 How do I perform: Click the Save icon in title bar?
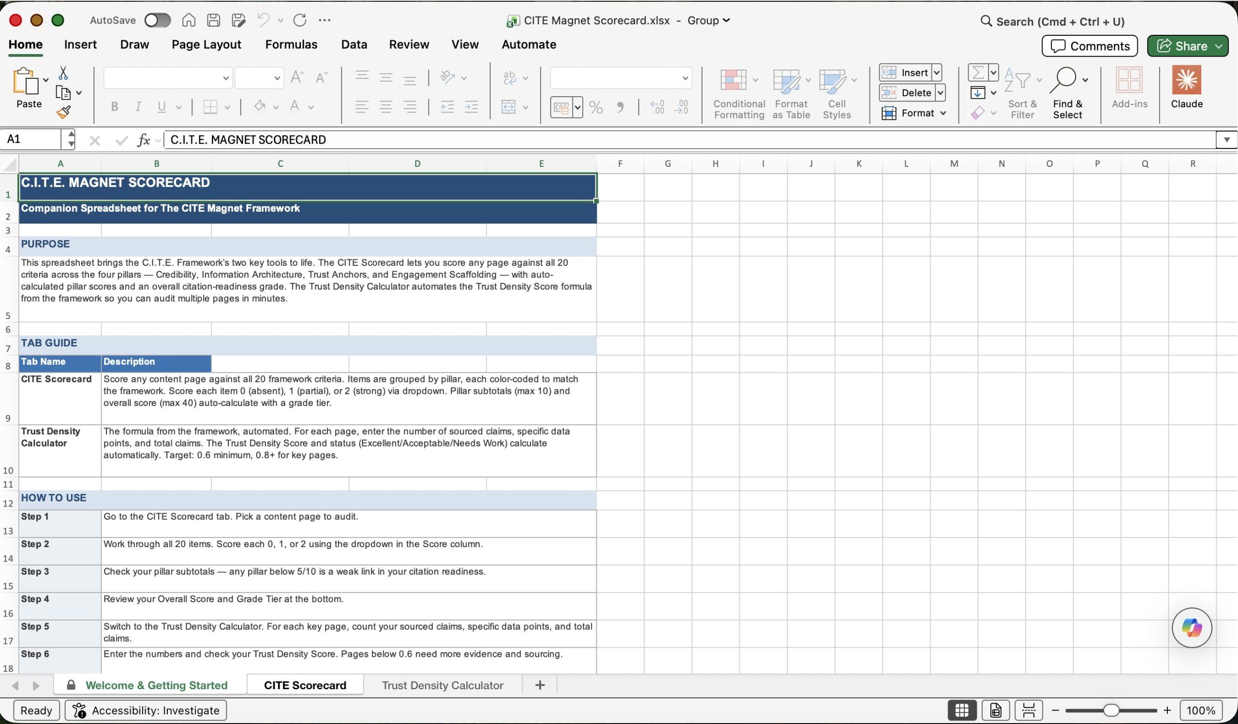(213, 20)
